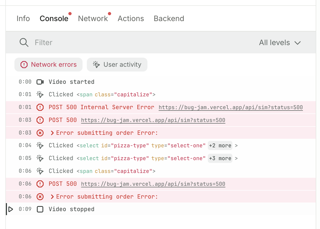
Task: Click the cursor icon at 0:01
Action: tap(40, 95)
